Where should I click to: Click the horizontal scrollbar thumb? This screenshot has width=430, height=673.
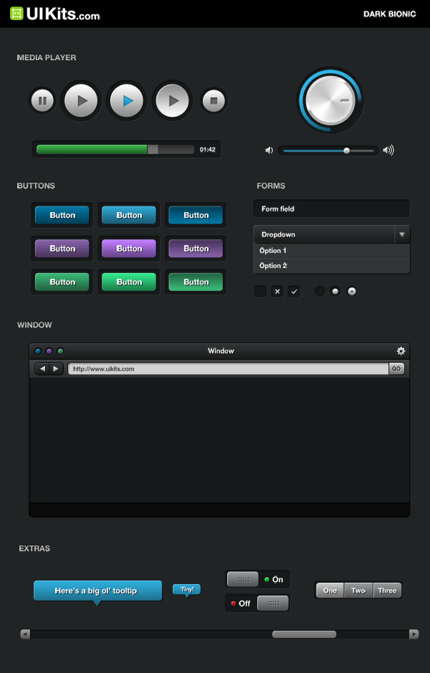[305, 634]
